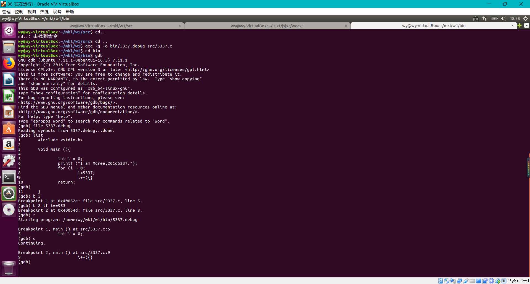Close the ~/mkl/w1/src tab

[180, 26]
